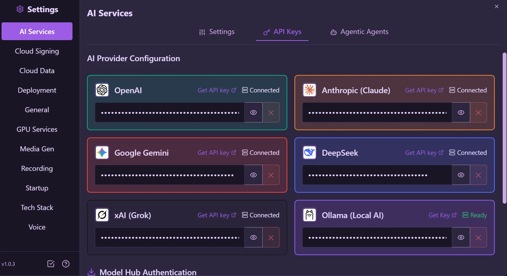507x276 pixels.
Task: Focus the Google Gemini API key field
Action: click(x=170, y=175)
